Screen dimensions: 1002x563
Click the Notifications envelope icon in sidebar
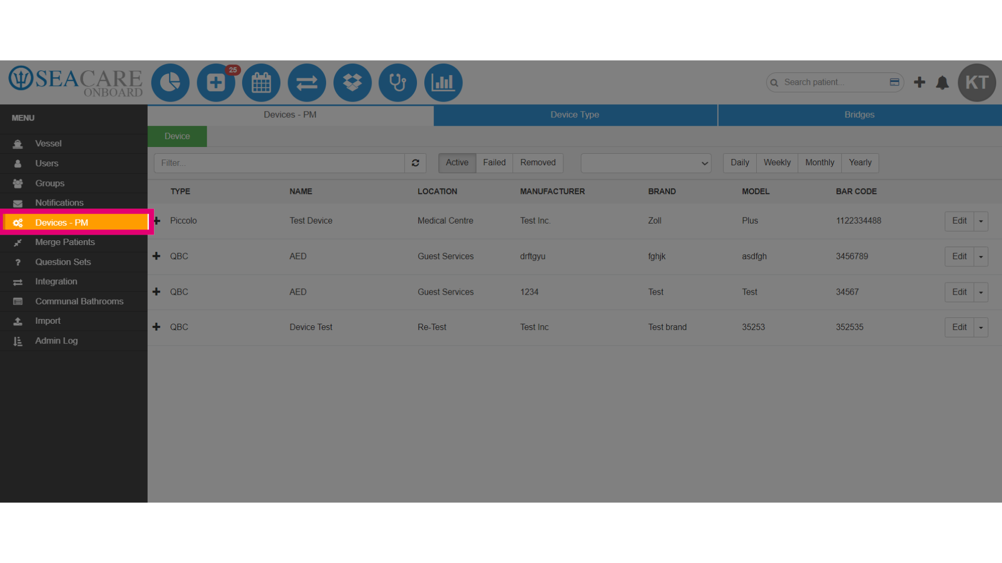click(18, 203)
